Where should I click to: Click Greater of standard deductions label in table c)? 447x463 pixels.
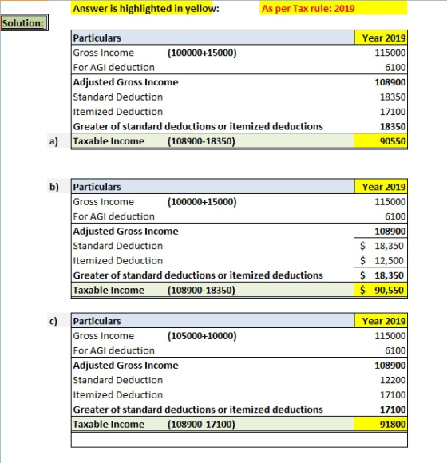click(x=198, y=410)
